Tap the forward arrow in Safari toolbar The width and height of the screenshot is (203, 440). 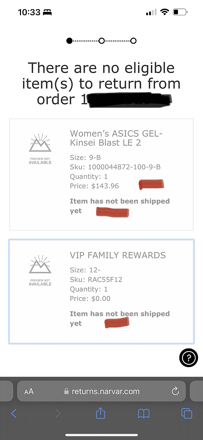click(x=58, y=413)
